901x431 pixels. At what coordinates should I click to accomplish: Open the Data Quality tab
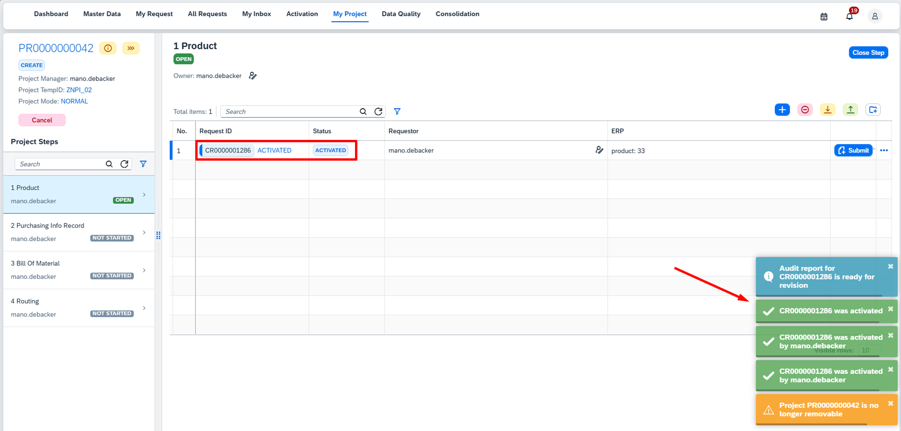pos(401,14)
